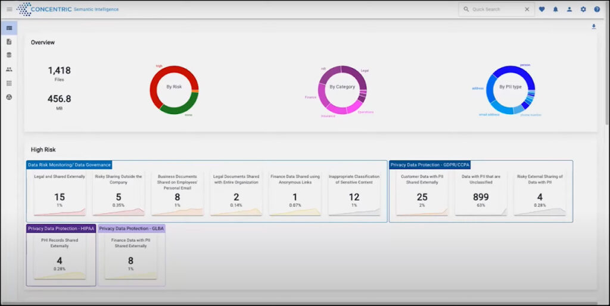Open the documents icon in sidebar
This screenshot has height=306, width=610.
point(9,42)
